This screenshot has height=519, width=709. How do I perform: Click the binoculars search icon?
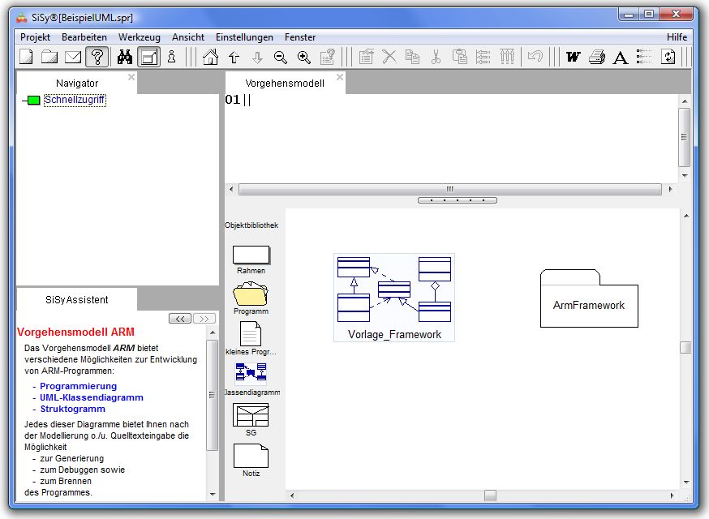click(124, 57)
